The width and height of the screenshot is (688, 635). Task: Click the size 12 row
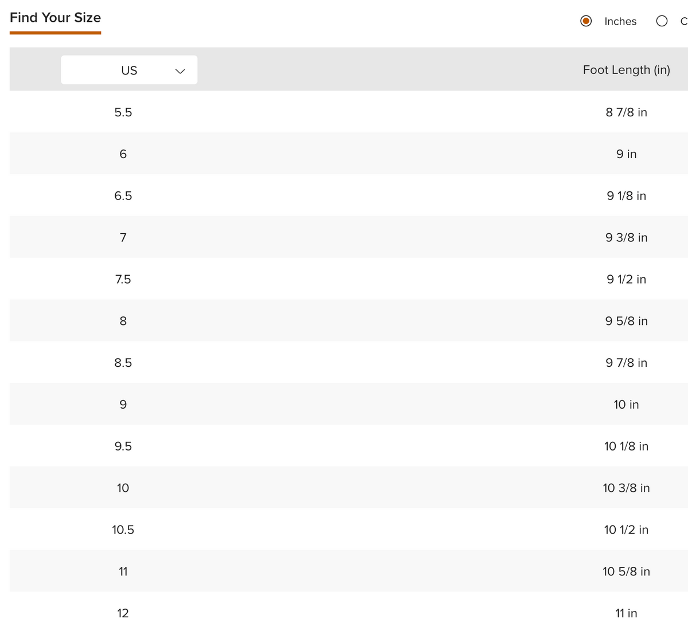click(x=349, y=613)
